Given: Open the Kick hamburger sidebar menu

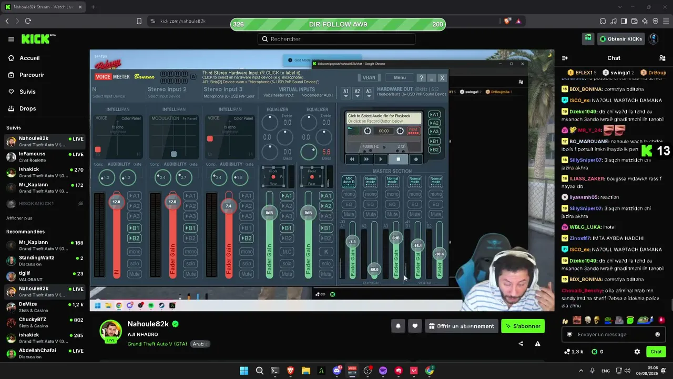Looking at the screenshot, I should coord(11,39).
